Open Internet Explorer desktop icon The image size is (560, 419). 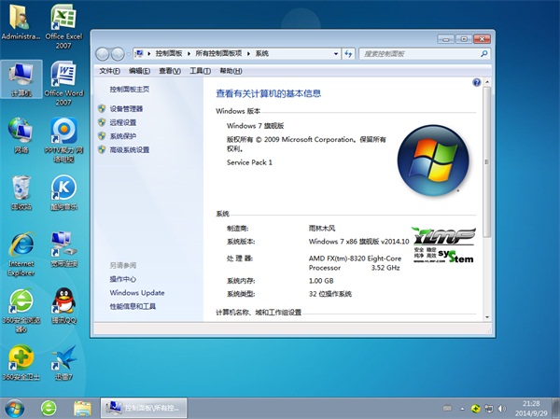coord(21,254)
